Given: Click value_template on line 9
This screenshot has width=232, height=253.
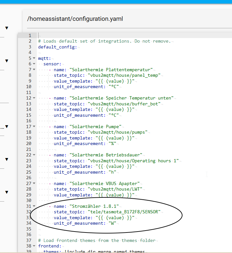Looking at the screenshot, I should (x=94, y=81).
